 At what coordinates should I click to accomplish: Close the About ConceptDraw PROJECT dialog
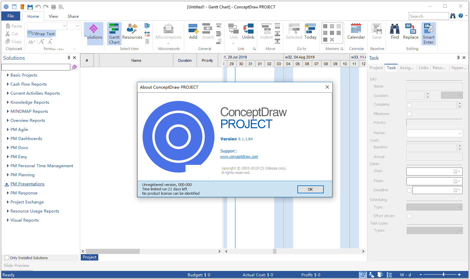[327, 87]
